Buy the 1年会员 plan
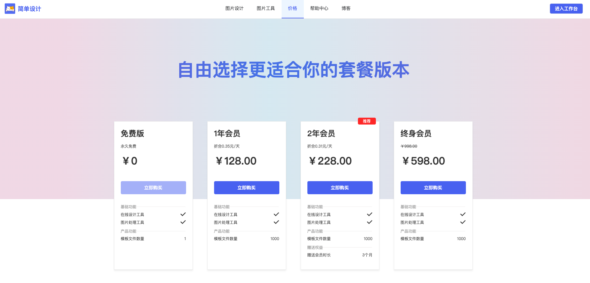The height and width of the screenshot is (283, 590). pos(246,188)
